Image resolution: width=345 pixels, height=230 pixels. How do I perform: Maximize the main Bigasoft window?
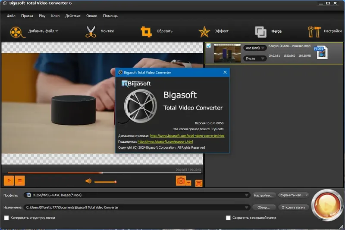click(x=328, y=3)
